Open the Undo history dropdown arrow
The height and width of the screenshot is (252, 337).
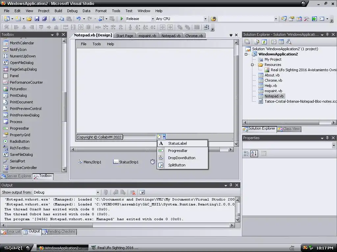84,19
